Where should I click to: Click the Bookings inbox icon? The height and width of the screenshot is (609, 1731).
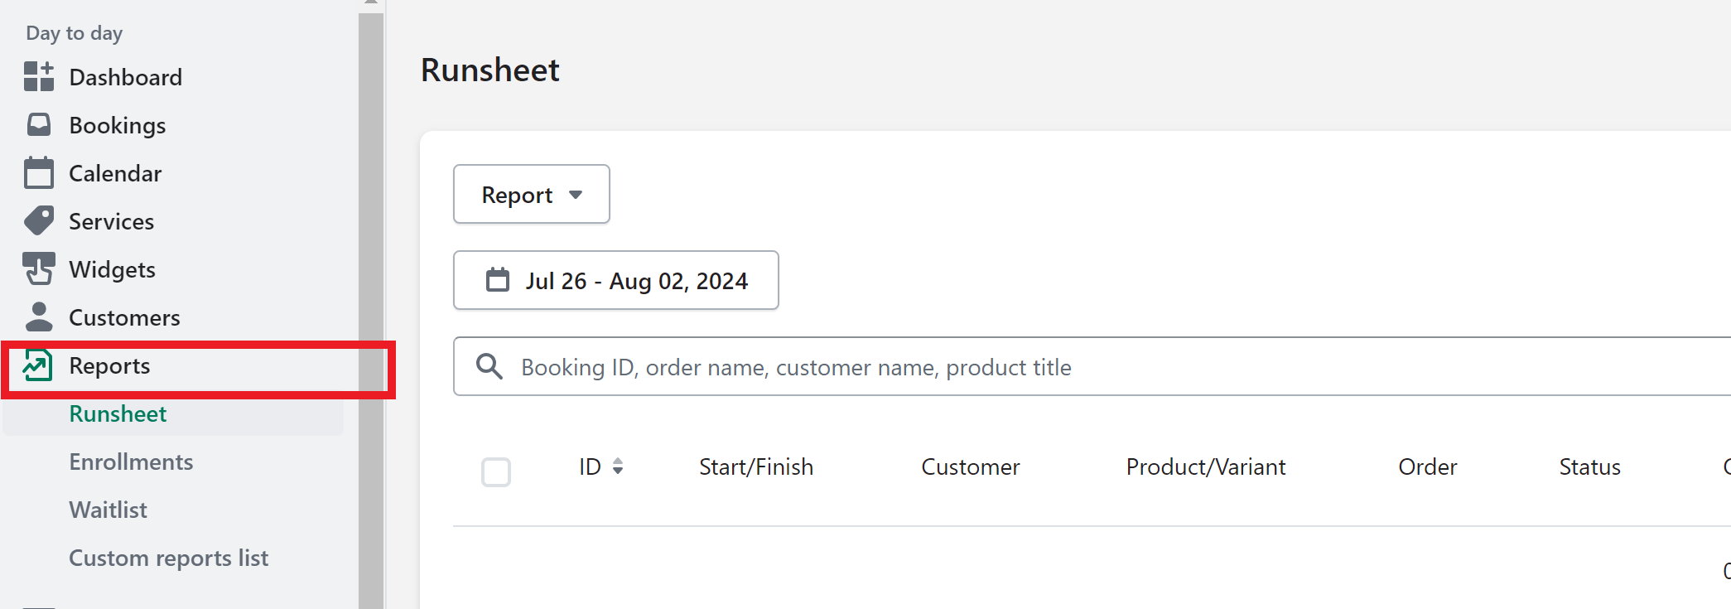coord(39,124)
